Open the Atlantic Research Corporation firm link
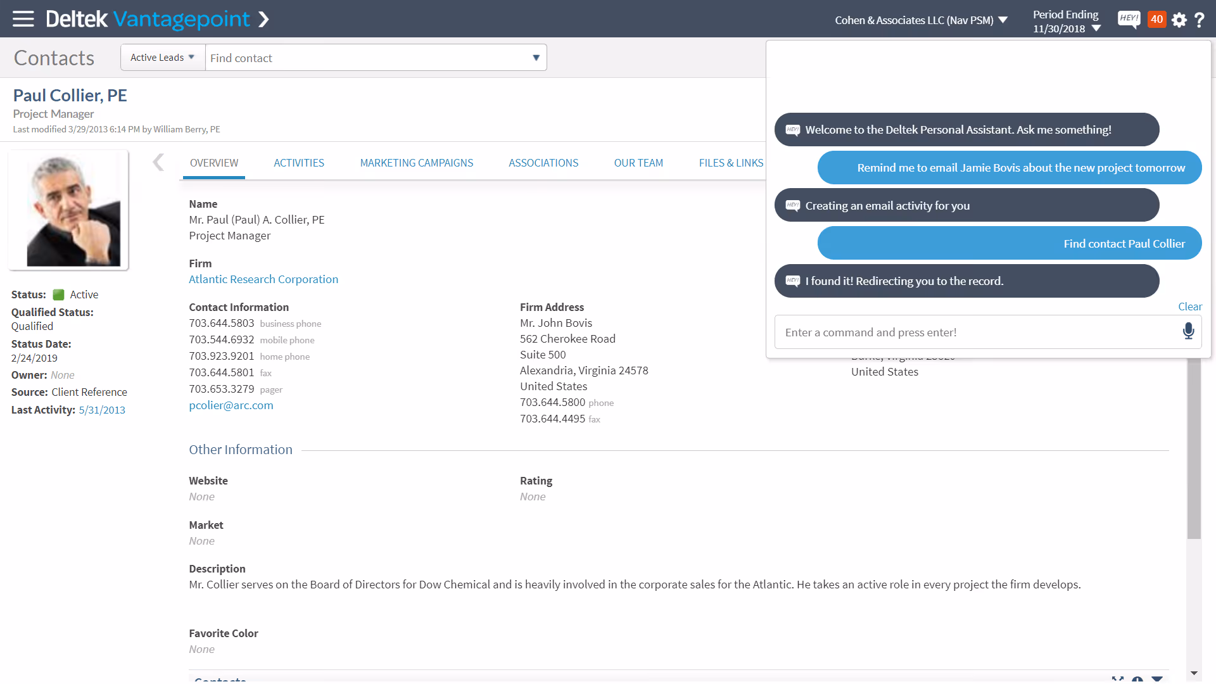 [x=263, y=279]
